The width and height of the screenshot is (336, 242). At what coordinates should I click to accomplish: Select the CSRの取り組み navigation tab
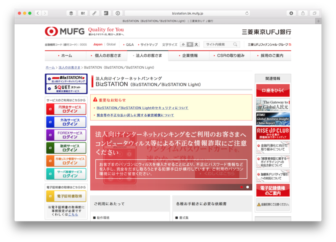coord(229,56)
